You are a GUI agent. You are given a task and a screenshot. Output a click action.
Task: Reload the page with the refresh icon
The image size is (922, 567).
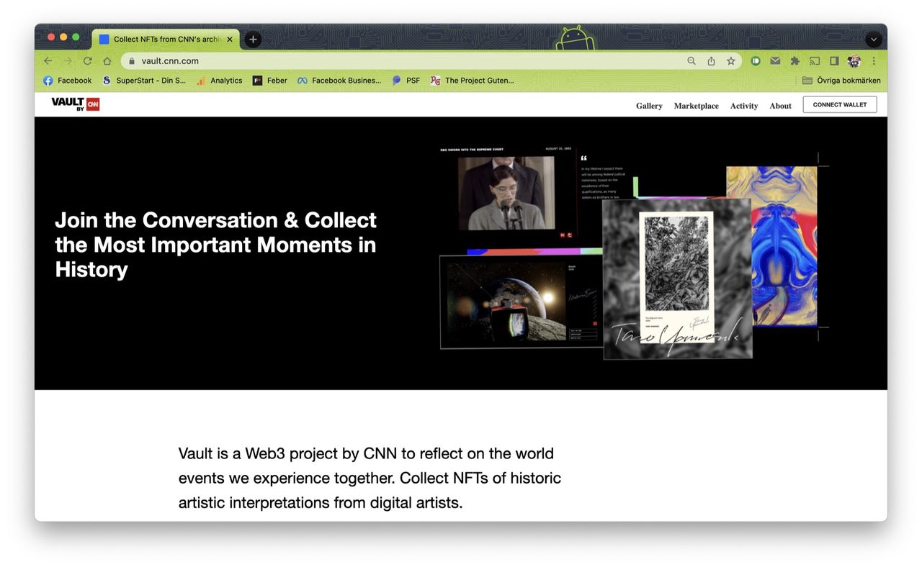88,61
